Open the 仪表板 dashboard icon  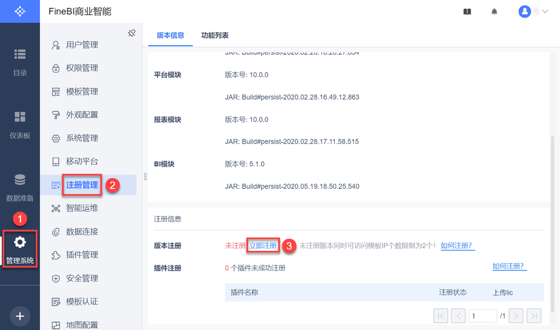pos(20,117)
